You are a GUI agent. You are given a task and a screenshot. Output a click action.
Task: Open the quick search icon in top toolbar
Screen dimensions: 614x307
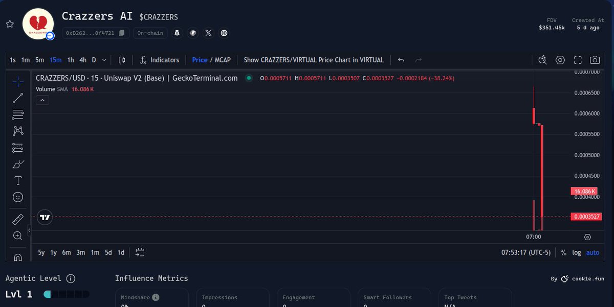[543, 60]
